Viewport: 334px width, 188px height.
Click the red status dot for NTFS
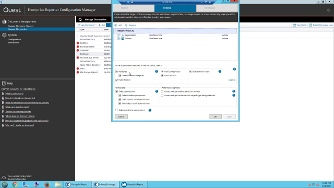(78, 68)
